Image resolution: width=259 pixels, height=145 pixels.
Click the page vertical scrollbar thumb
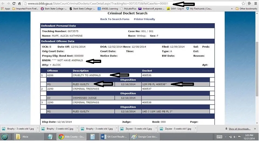tap(257, 69)
